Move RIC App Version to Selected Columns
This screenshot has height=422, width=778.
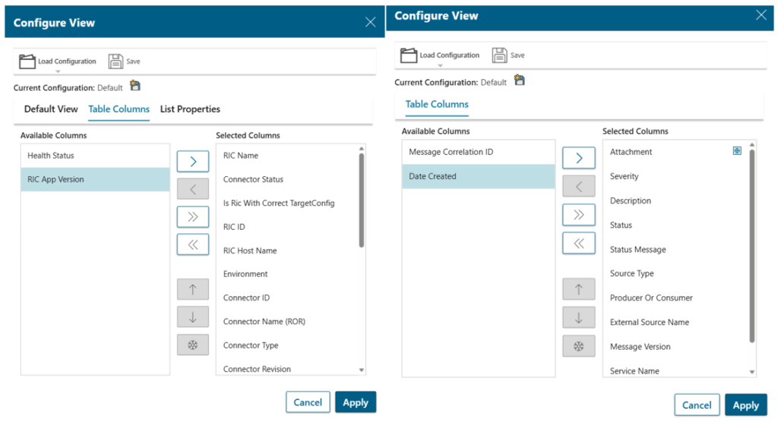point(192,161)
